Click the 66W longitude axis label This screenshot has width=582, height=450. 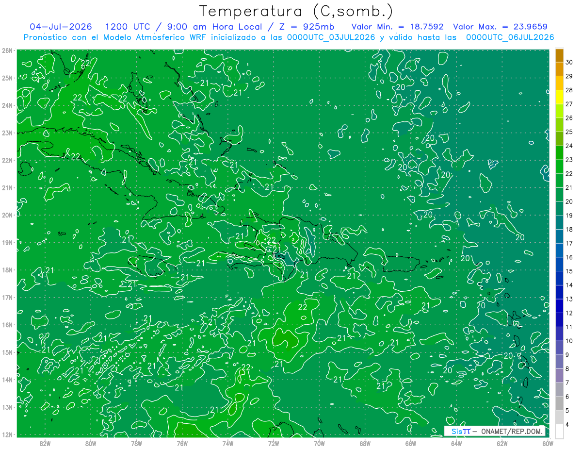(411, 443)
